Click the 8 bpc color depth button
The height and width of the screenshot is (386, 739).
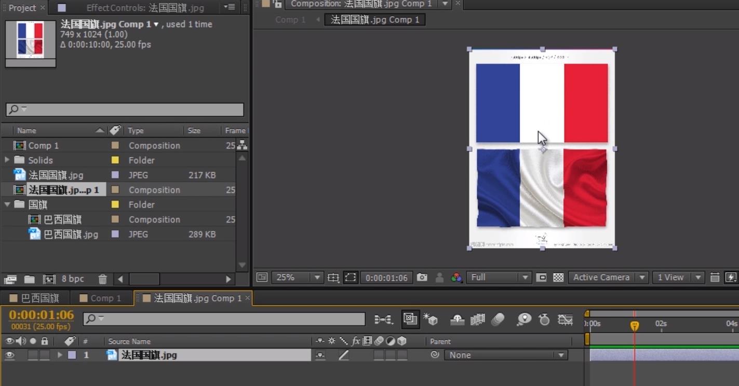[73, 279]
